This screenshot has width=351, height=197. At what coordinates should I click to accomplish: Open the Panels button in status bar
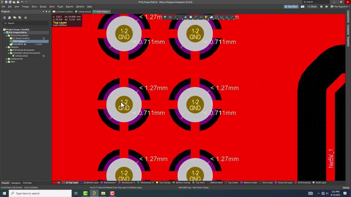[346, 188]
